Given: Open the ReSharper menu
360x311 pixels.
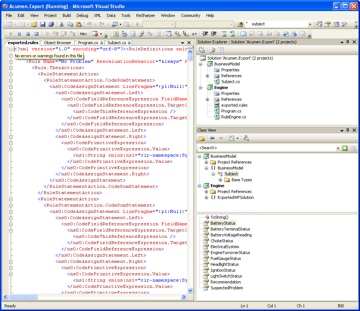Looking at the screenshot, I should coord(145,15).
